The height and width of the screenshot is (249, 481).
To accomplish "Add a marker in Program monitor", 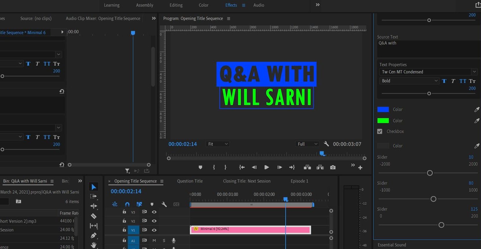I will pos(200,167).
